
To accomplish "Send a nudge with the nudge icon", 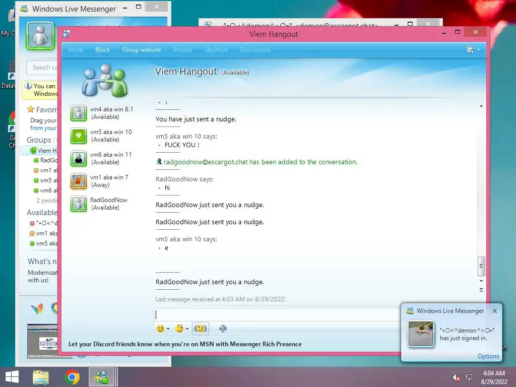I will [x=201, y=329].
